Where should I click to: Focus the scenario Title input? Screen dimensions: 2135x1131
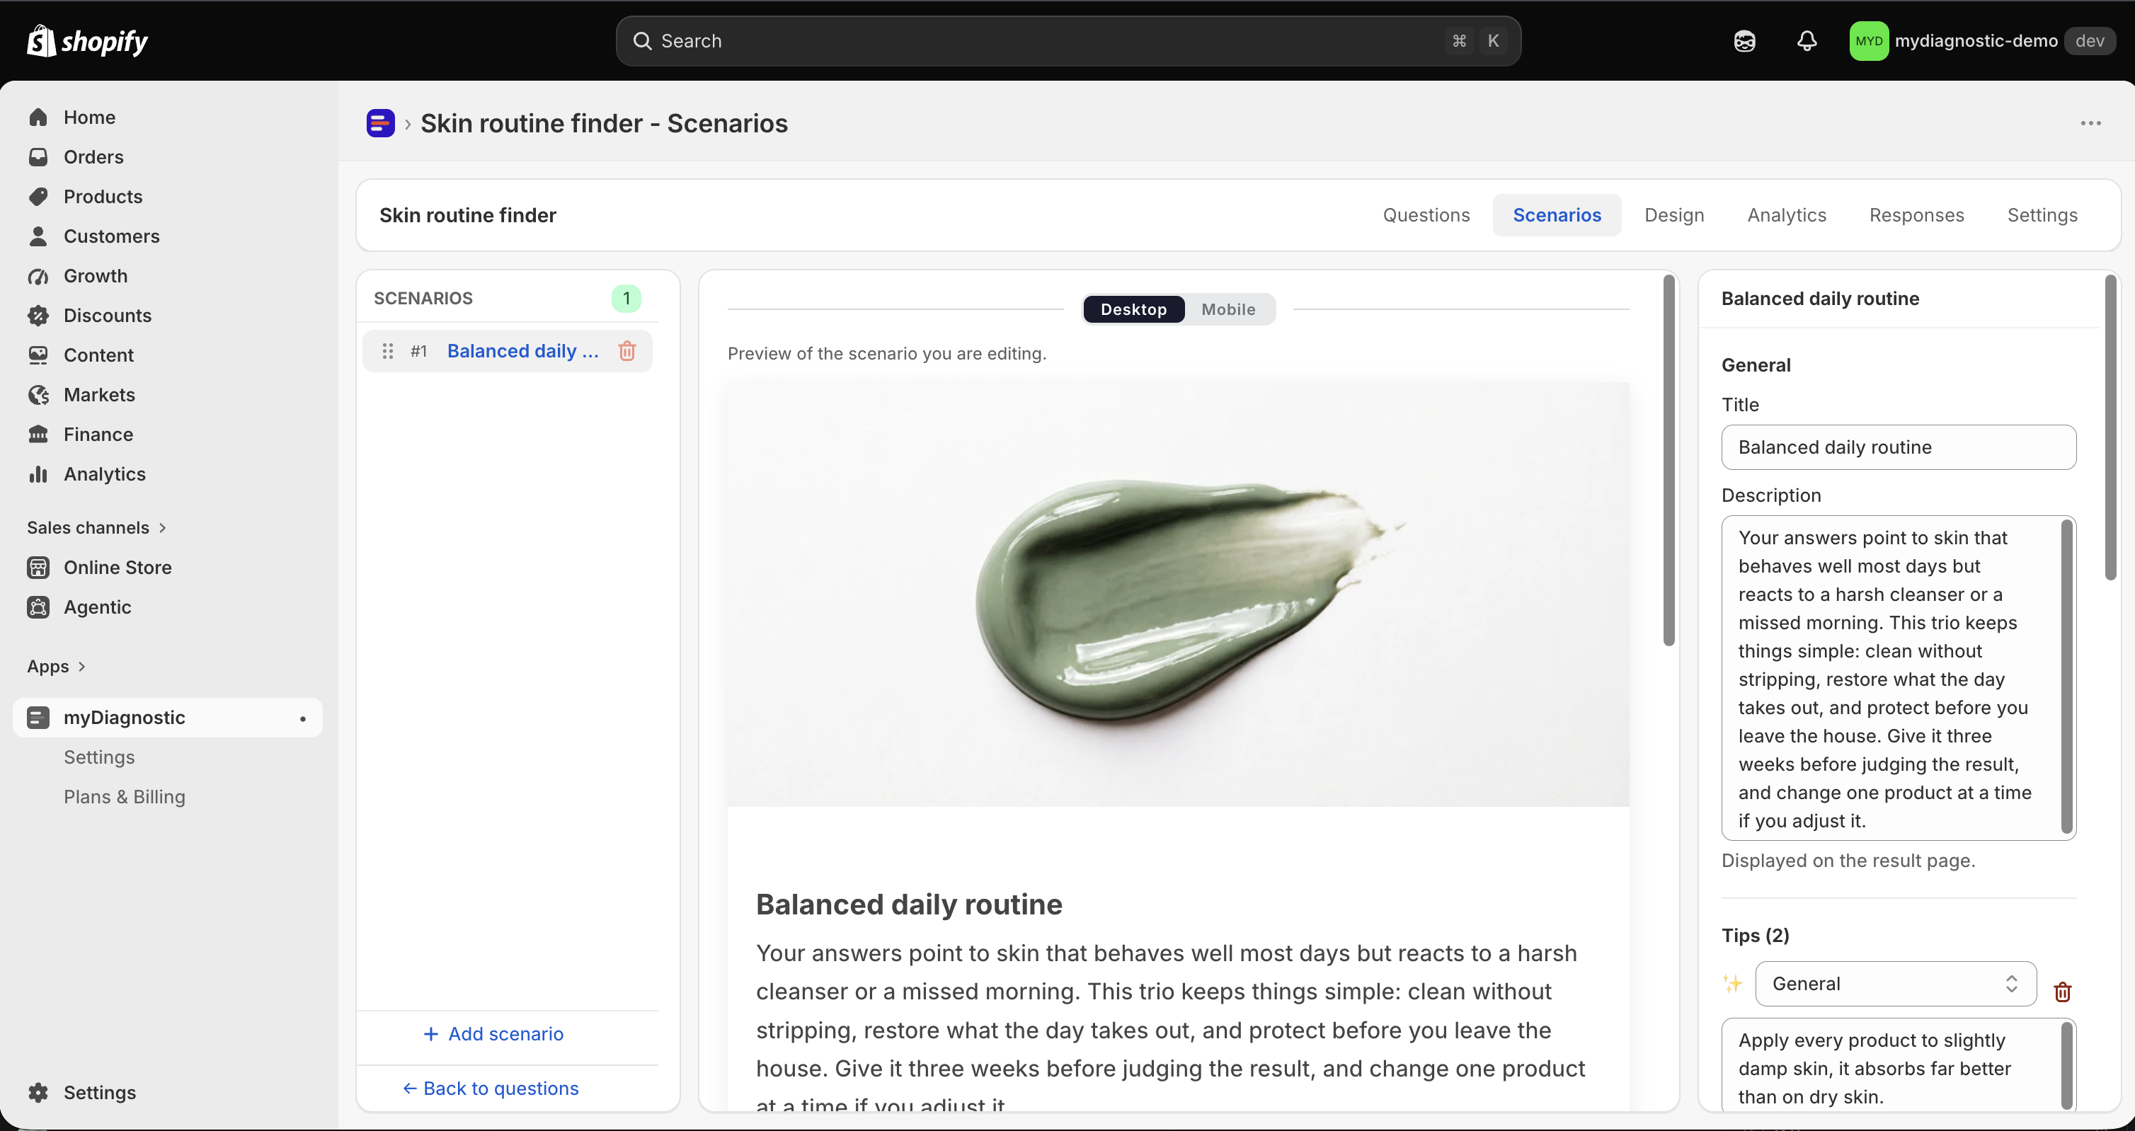1898,447
